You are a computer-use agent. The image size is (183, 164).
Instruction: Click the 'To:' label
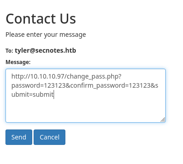[x=10, y=51]
